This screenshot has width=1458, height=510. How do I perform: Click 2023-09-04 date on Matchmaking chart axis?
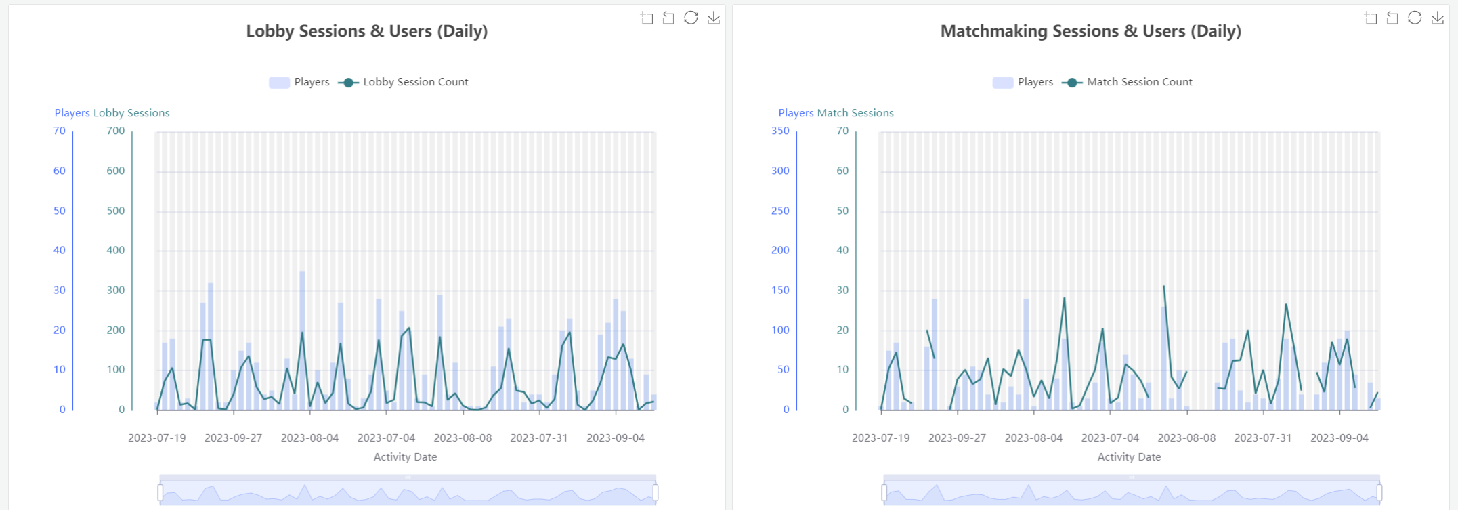pos(1339,438)
